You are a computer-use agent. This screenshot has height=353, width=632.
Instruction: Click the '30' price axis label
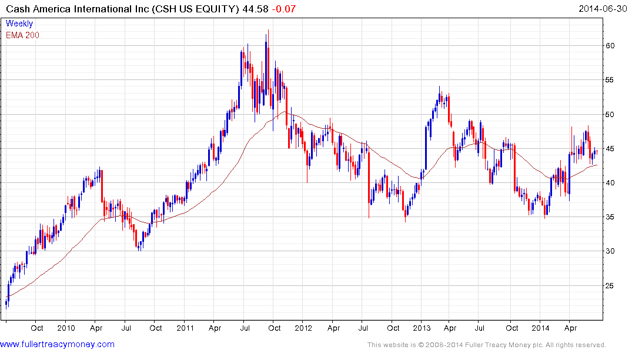[x=610, y=251]
